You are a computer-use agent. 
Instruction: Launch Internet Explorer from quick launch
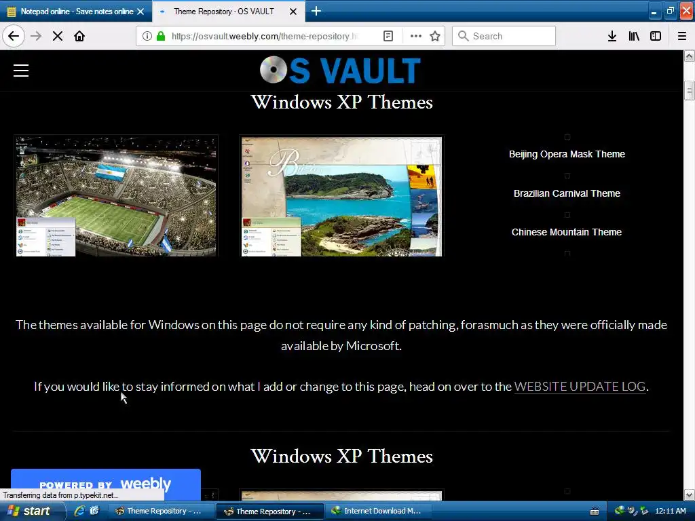tap(80, 511)
